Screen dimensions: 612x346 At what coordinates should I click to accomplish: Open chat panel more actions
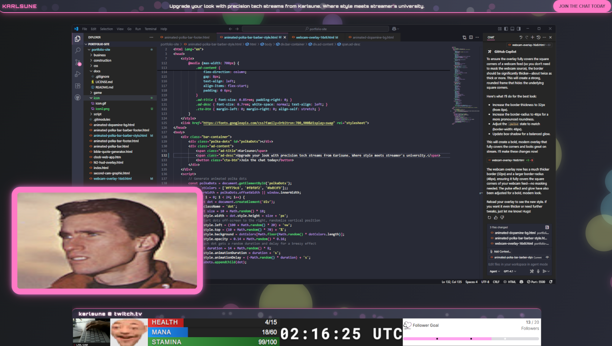(x=544, y=37)
